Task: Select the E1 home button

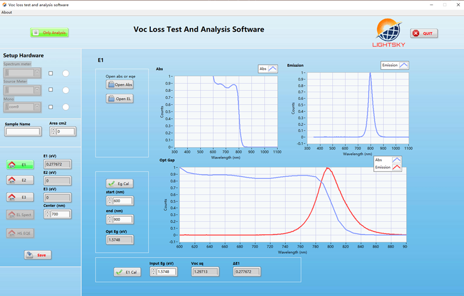Action: (x=20, y=165)
